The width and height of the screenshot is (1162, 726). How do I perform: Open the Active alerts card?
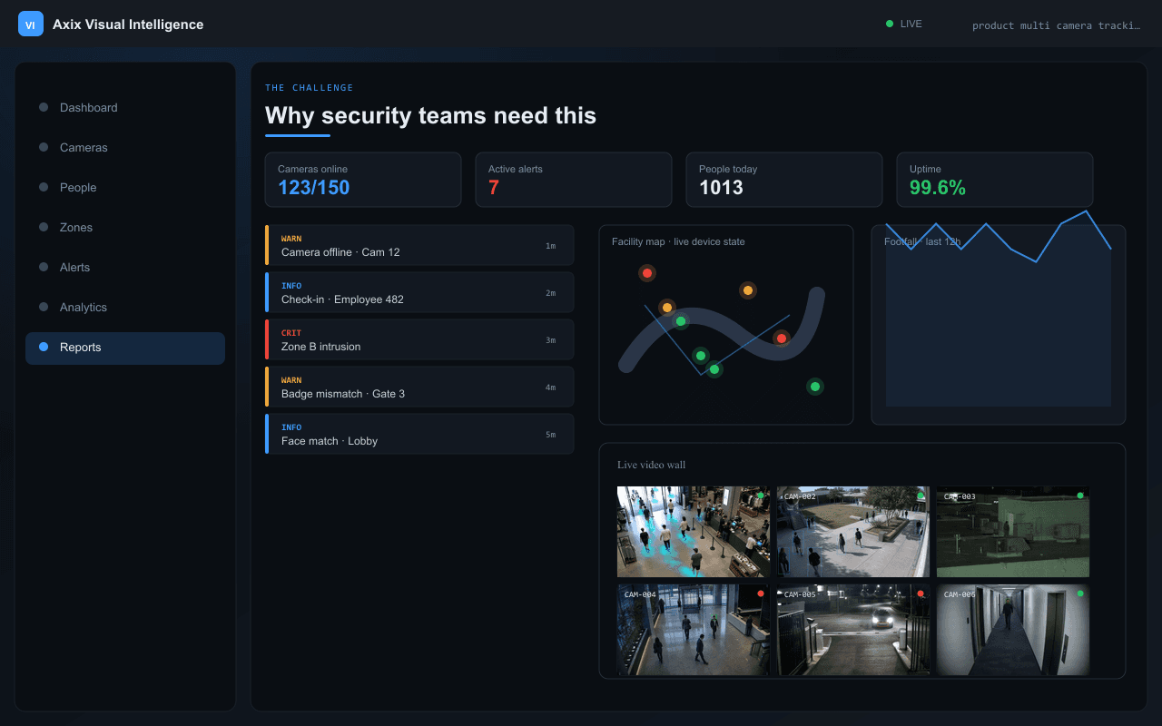574,180
